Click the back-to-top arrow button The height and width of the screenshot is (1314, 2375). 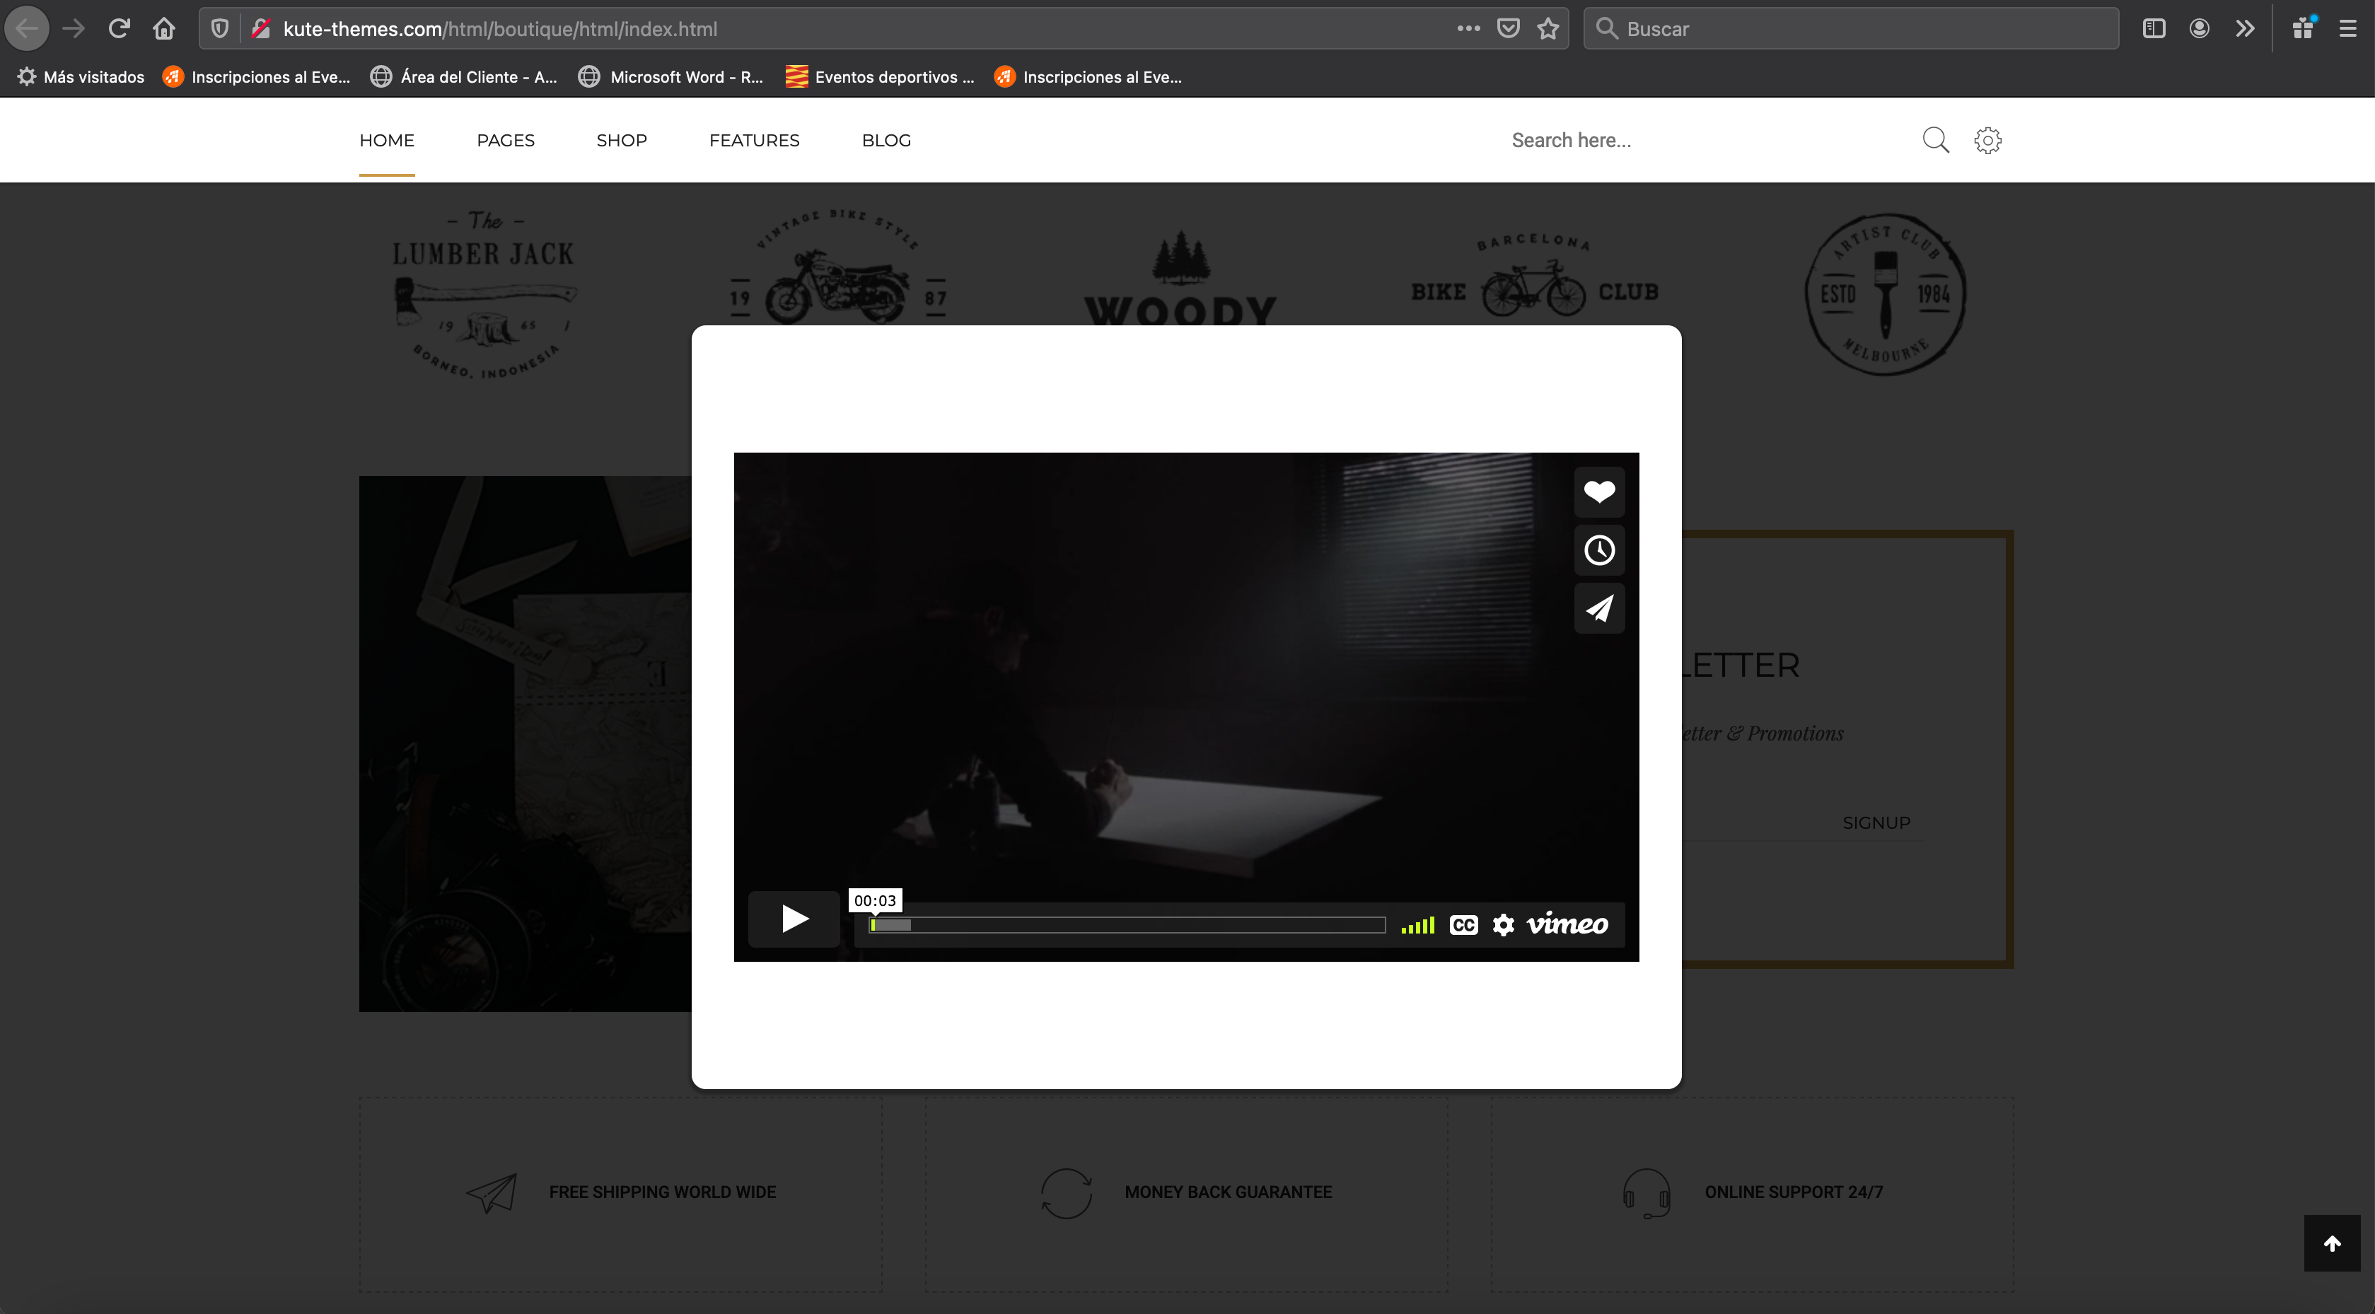click(2332, 1243)
